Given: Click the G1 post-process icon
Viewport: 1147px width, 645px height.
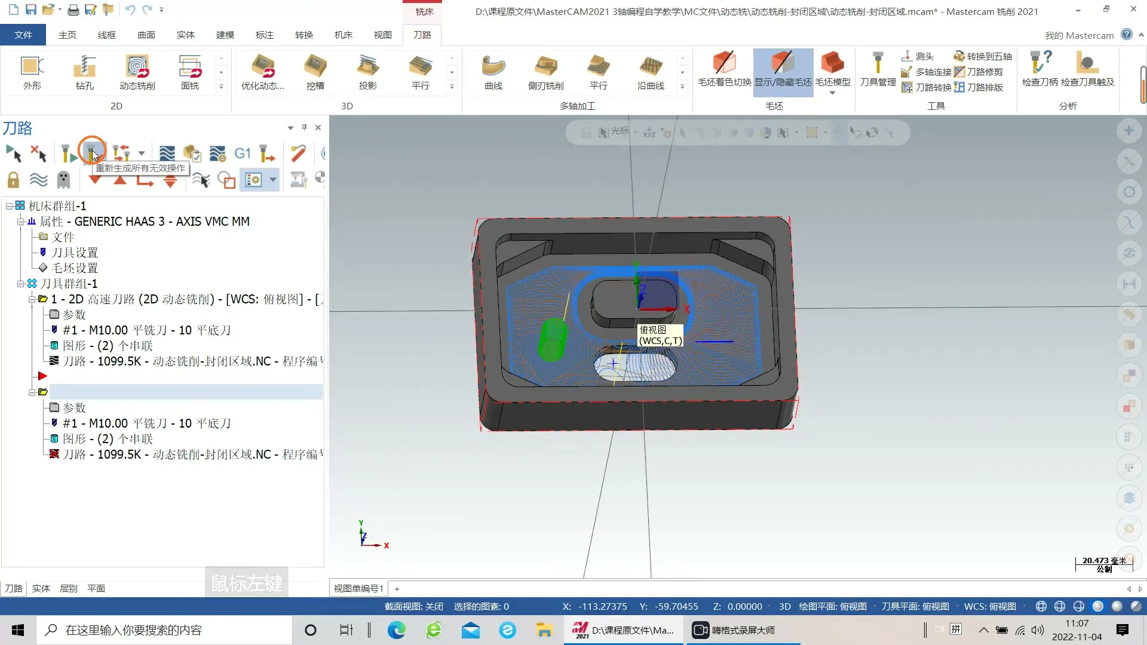Looking at the screenshot, I should click(242, 153).
